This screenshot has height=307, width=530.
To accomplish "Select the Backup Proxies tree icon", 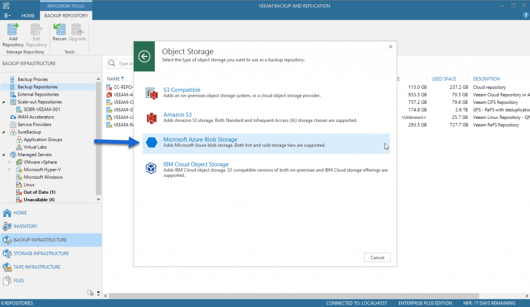I will [12, 79].
